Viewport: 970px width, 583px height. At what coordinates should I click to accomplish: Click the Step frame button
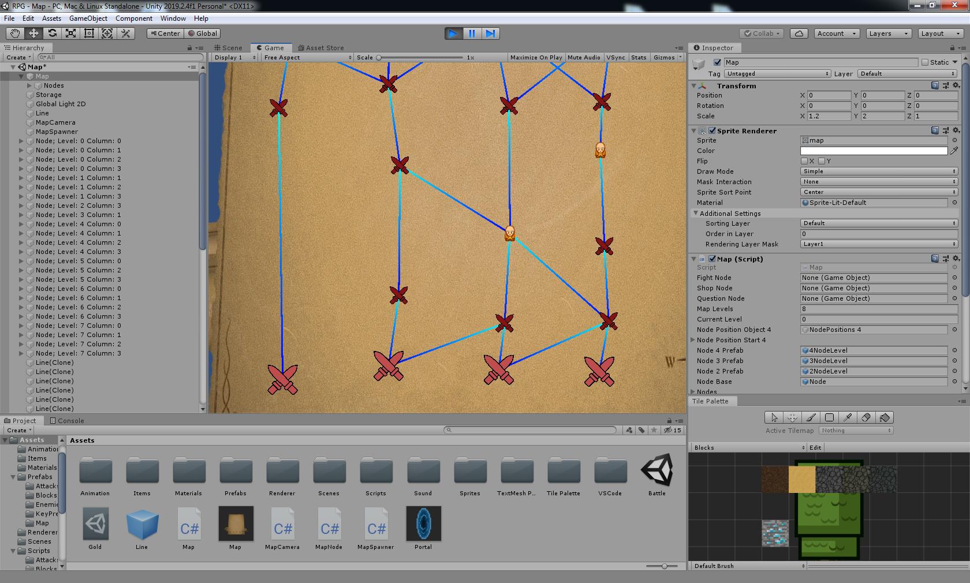tap(490, 33)
